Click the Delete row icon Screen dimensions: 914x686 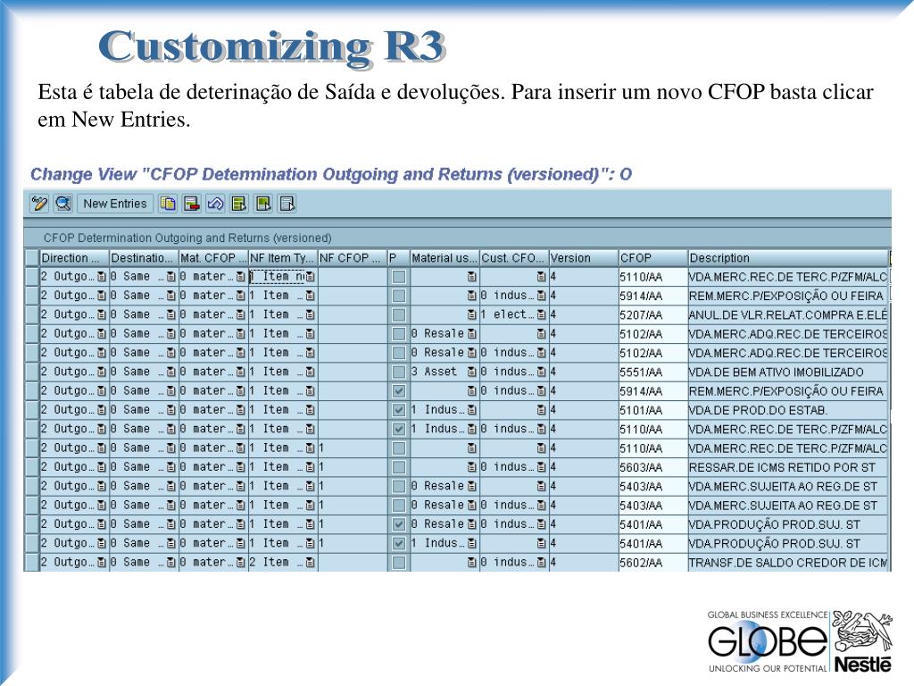coord(191,204)
